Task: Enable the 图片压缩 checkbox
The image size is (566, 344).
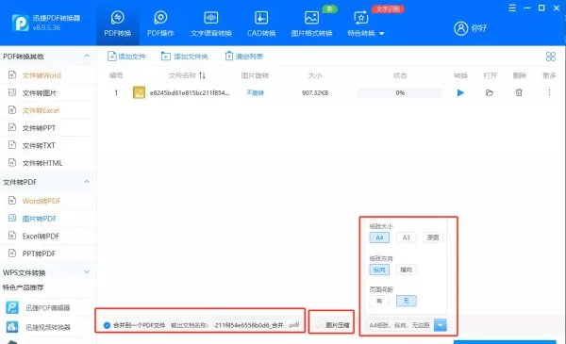Action: [x=319, y=325]
